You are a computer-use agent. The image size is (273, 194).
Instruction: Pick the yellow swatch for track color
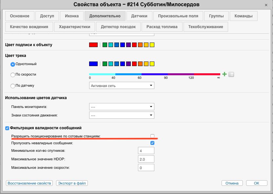152,64
